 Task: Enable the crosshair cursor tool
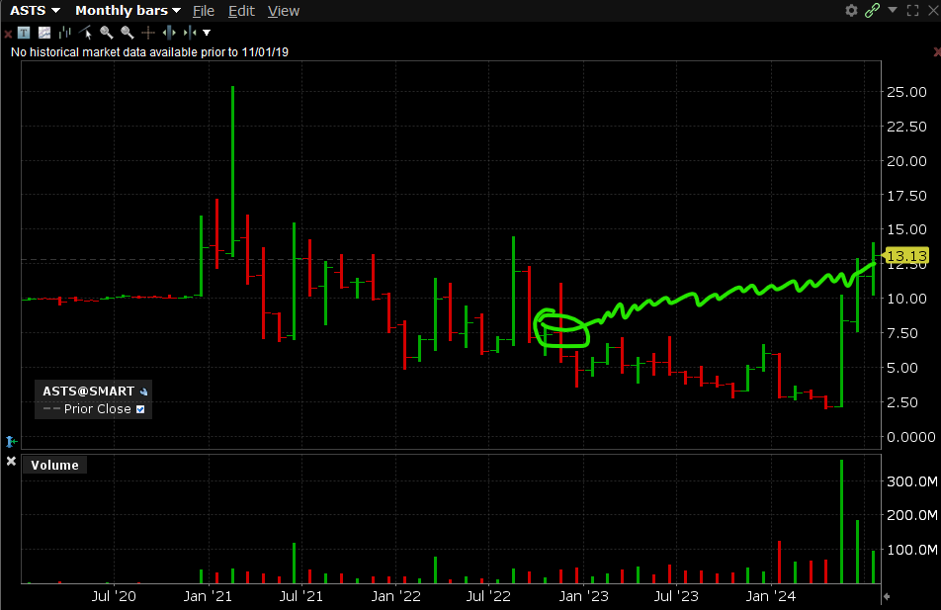point(147,33)
